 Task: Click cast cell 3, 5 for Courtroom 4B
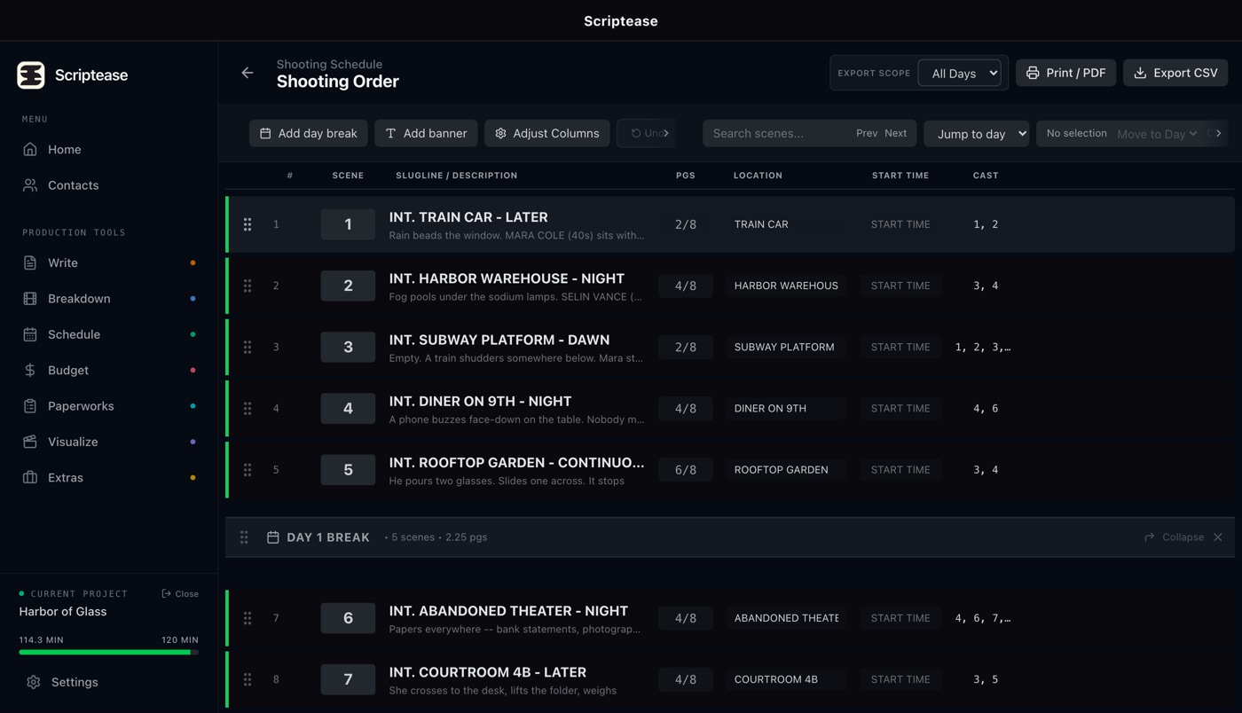tap(986, 679)
